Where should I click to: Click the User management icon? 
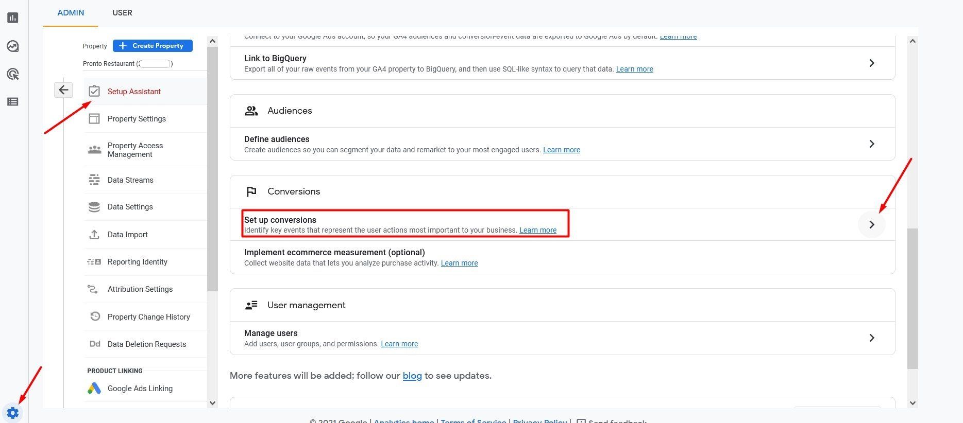[251, 305]
